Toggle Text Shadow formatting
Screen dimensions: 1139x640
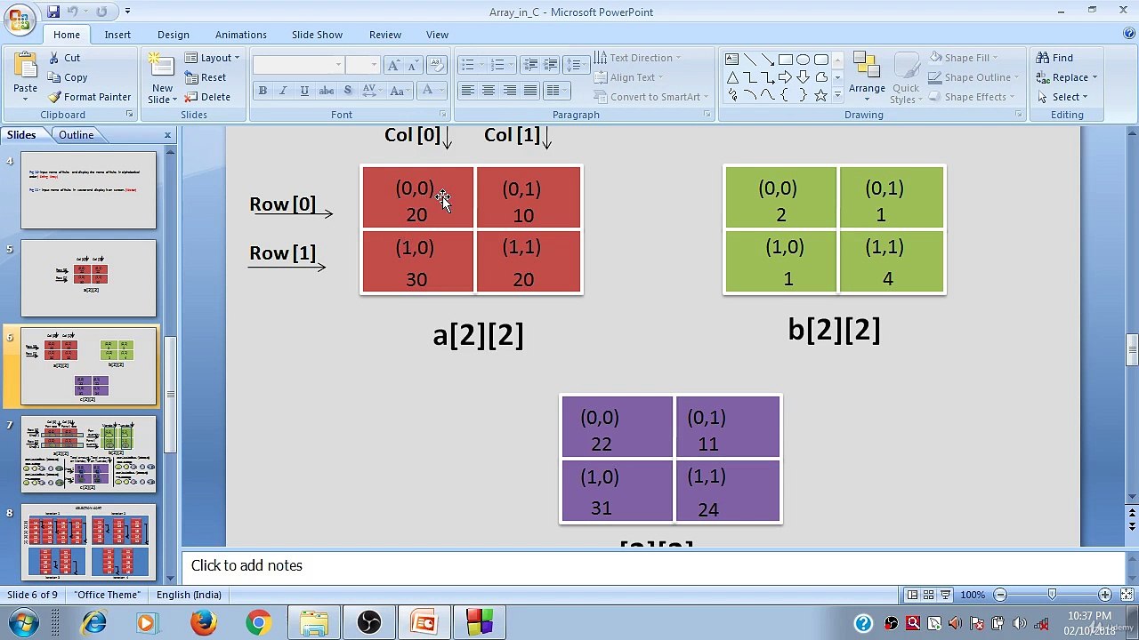pyautogui.click(x=348, y=91)
